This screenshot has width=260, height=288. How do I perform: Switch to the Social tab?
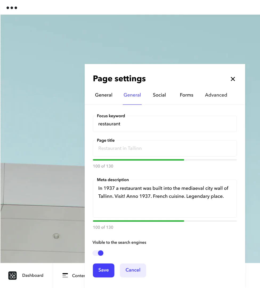click(159, 95)
